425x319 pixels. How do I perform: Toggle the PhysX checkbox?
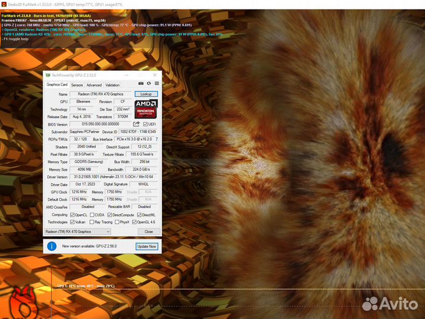coord(117,222)
